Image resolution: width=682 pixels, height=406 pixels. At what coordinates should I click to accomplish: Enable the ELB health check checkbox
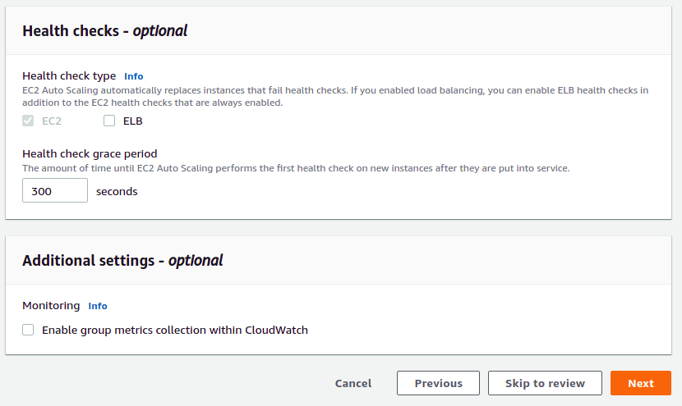(109, 121)
